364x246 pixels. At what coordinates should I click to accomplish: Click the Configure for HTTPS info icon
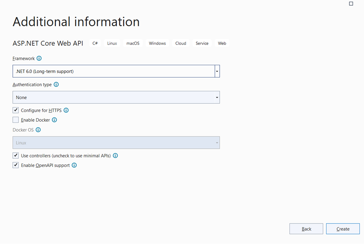(66, 110)
